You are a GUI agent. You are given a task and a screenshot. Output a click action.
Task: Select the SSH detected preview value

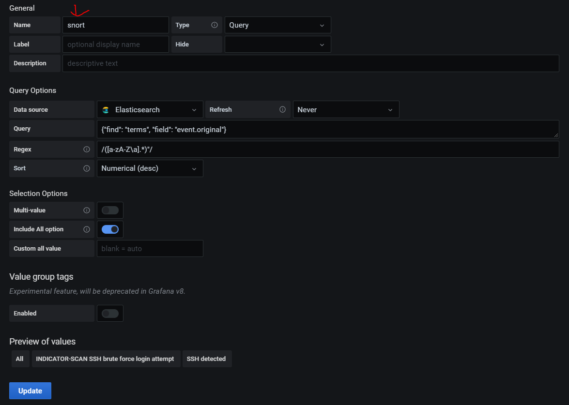pyautogui.click(x=207, y=359)
